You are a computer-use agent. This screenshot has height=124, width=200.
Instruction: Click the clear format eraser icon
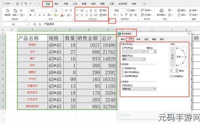pos(69,15)
